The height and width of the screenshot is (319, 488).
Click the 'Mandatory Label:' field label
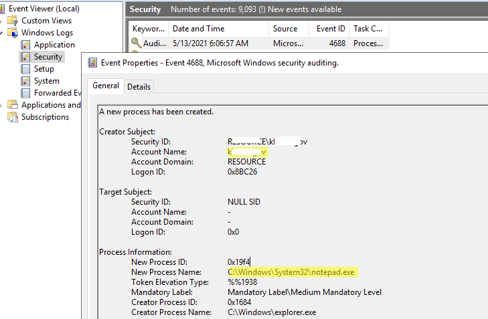click(162, 292)
